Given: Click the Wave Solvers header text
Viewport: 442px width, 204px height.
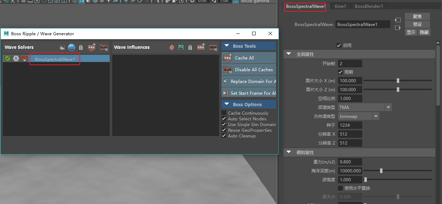Looking at the screenshot, I should pos(19,47).
